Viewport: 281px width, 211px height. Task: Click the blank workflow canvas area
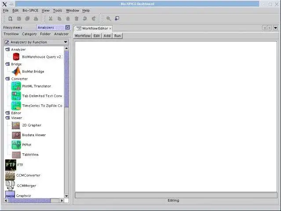[x=176, y=117]
